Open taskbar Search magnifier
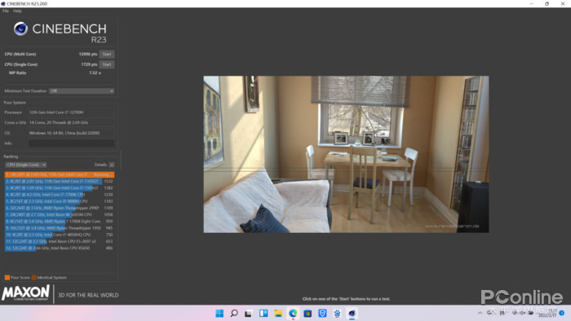Image resolution: width=571 pixels, height=321 pixels. point(234,314)
